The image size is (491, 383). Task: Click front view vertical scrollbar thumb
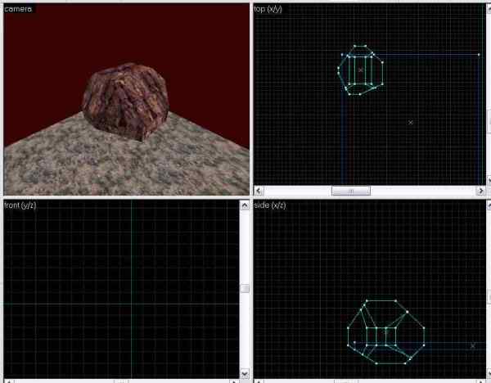point(244,288)
